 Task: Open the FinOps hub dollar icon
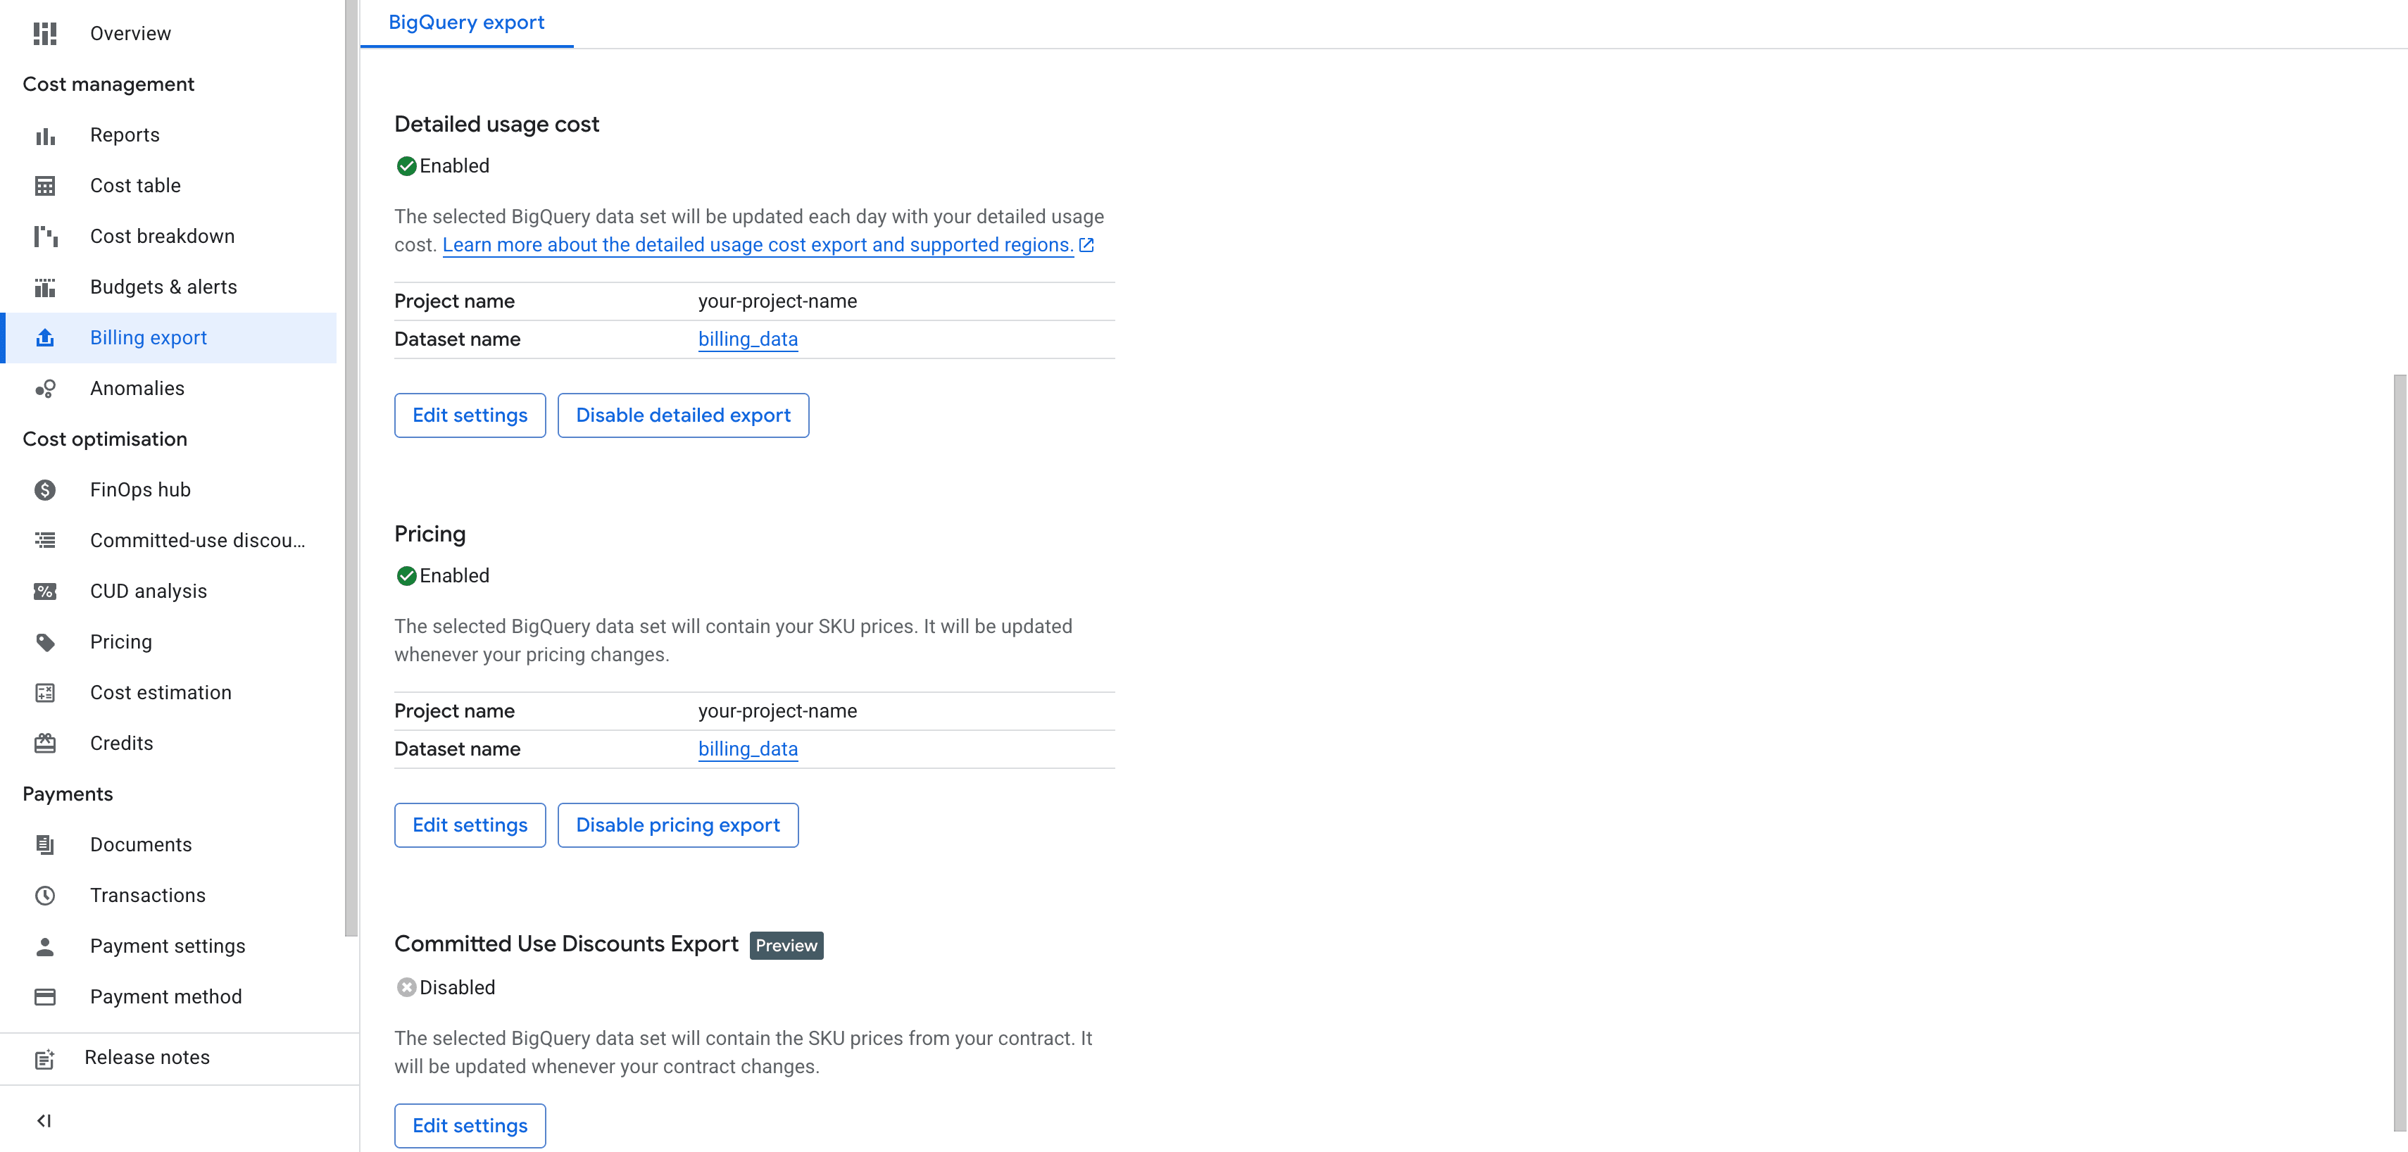click(x=46, y=489)
